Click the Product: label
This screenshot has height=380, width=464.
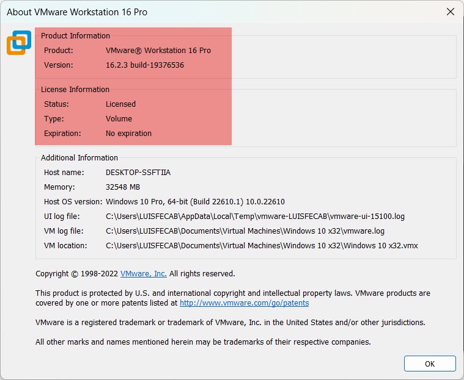pyautogui.click(x=59, y=50)
